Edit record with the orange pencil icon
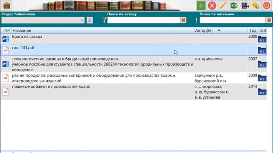Viewport: 273px width, 153px height. pyautogui.click(x=223, y=6)
